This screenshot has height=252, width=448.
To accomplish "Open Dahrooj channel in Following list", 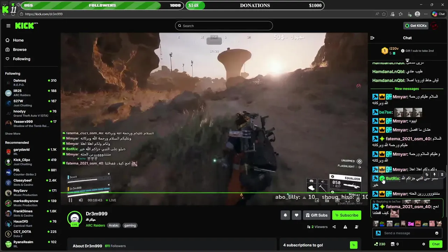I will 30,83.
